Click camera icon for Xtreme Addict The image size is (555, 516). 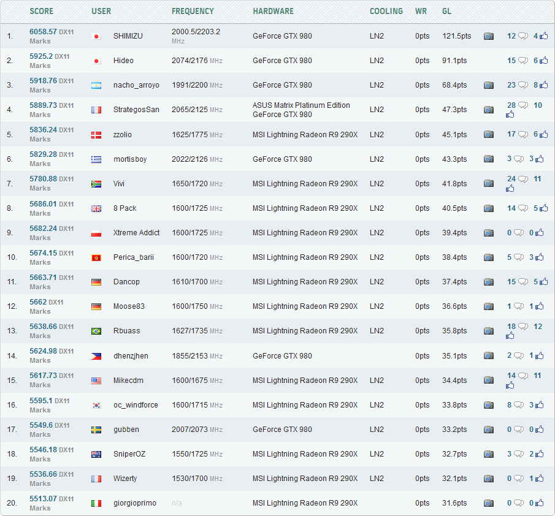tap(488, 233)
